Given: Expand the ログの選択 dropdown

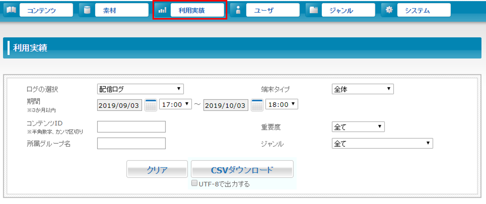Looking at the screenshot, I should point(140,89).
